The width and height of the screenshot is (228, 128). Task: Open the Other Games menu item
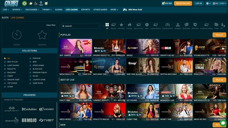point(100,10)
